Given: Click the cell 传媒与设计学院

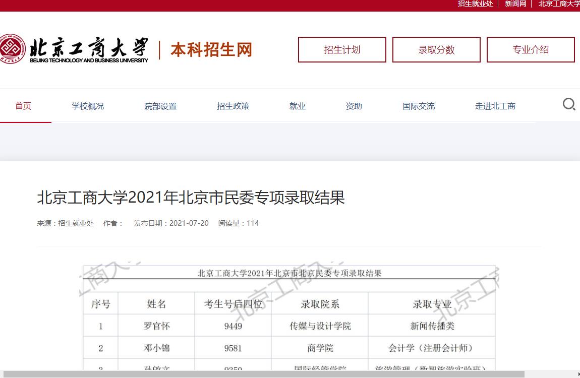Looking at the screenshot, I should click(320, 326).
